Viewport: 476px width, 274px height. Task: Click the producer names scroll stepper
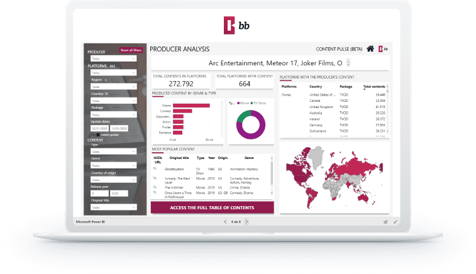click(x=348, y=62)
